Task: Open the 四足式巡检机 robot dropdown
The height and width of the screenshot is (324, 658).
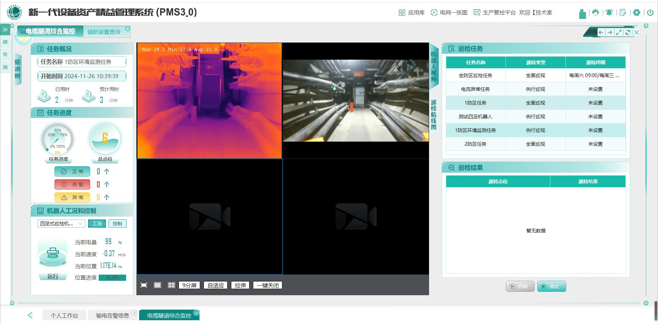Action: click(x=61, y=224)
